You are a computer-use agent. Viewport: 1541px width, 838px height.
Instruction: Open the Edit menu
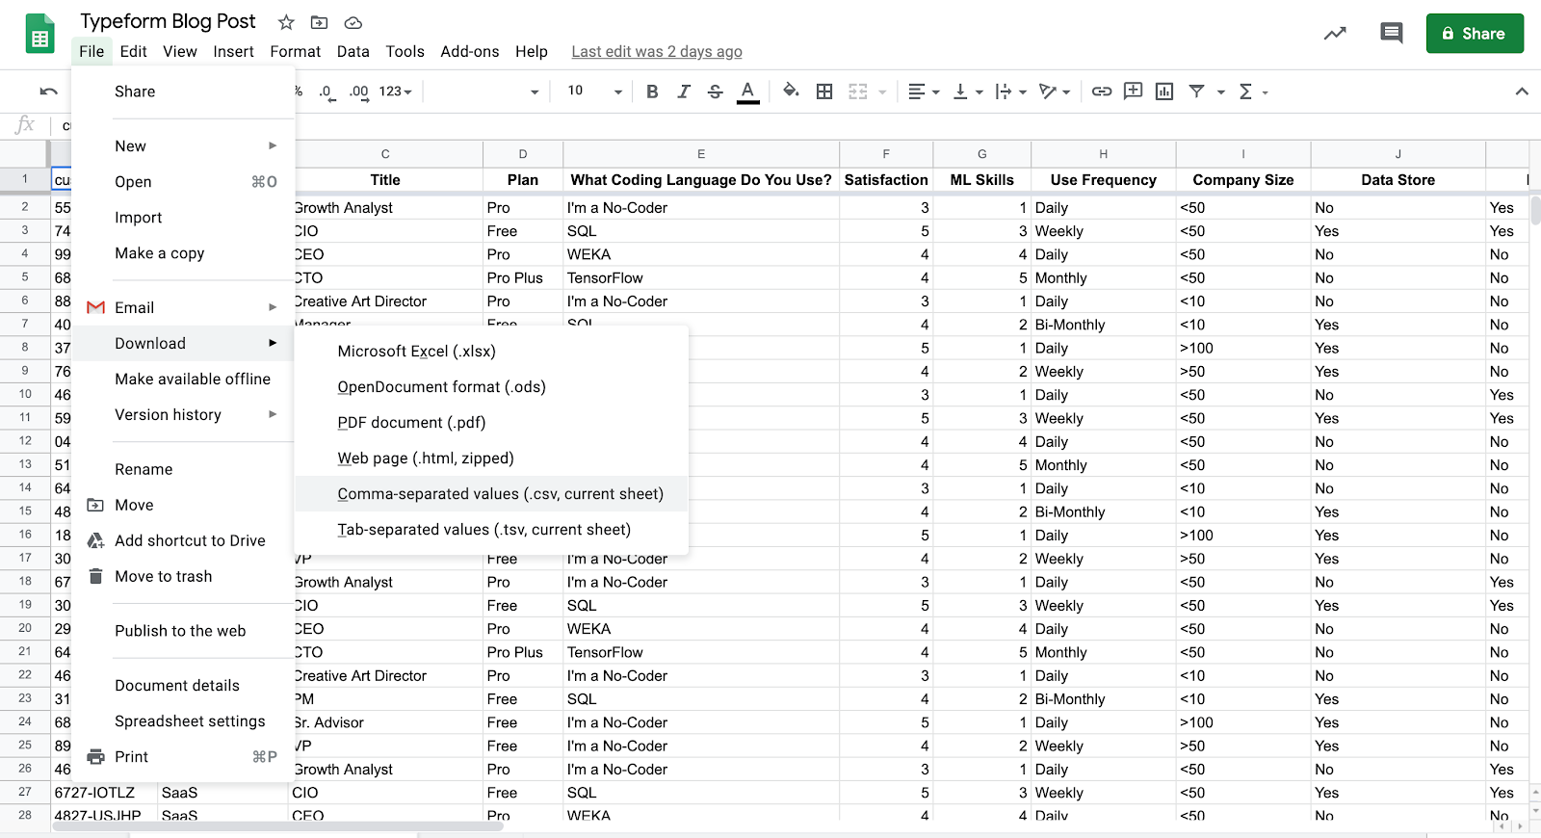[x=134, y=52]
